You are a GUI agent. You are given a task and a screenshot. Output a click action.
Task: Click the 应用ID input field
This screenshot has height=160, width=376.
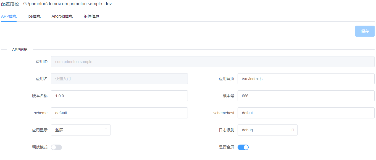click(x=212, y=62)
